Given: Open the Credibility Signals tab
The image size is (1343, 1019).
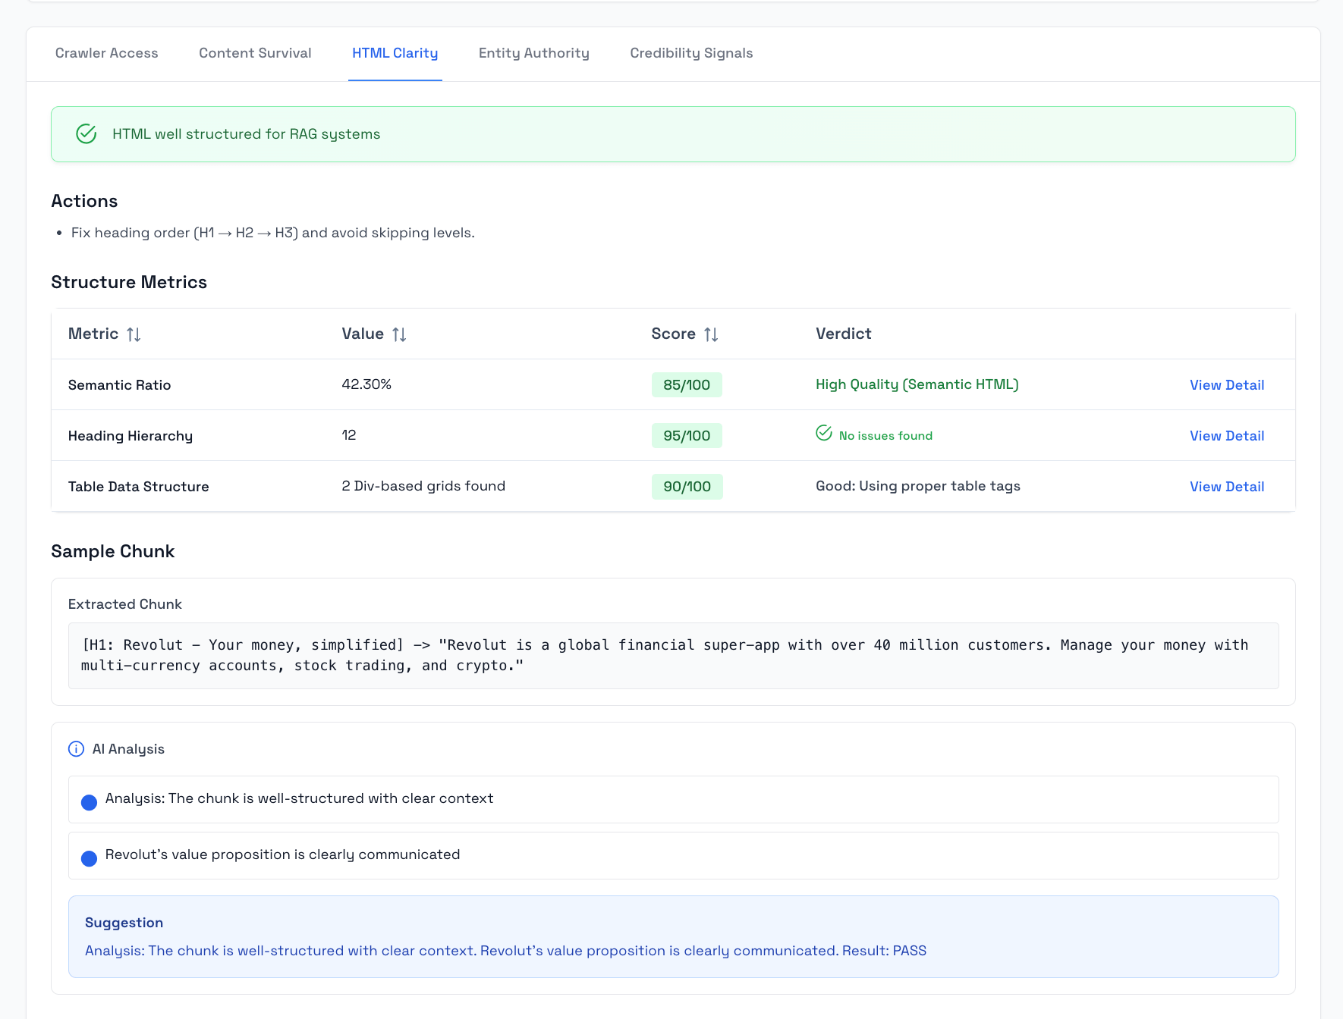Looking at the screenshot, I should 690,53.
